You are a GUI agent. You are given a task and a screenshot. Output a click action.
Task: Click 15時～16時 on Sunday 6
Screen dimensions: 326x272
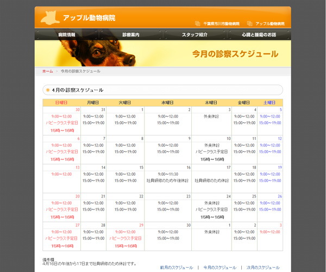pos(62,159)
